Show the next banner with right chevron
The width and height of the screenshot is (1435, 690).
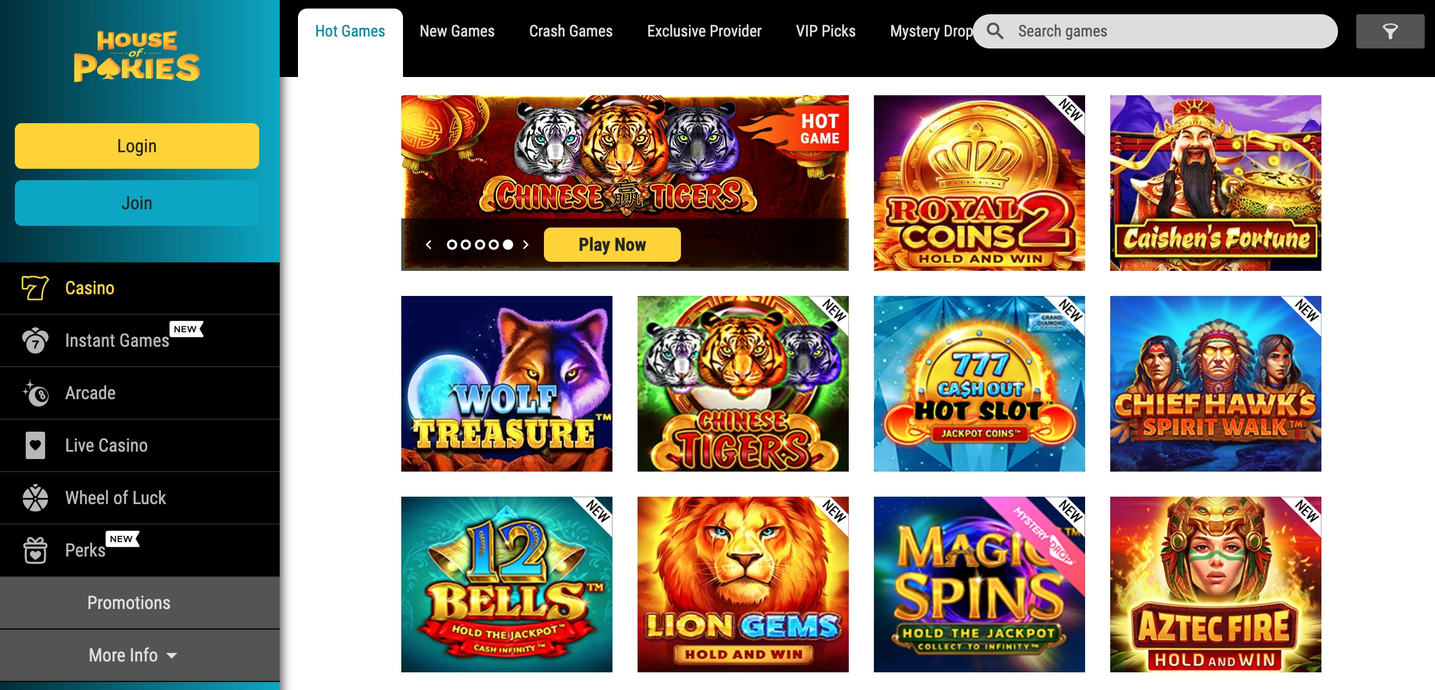coord(526,245)
